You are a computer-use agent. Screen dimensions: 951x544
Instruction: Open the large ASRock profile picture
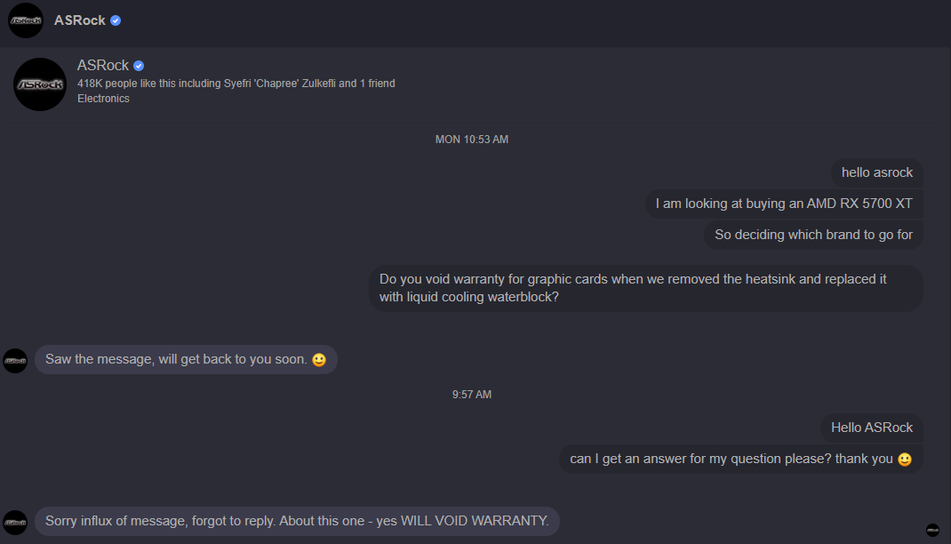pyautogui.click(x=40, y=84)
